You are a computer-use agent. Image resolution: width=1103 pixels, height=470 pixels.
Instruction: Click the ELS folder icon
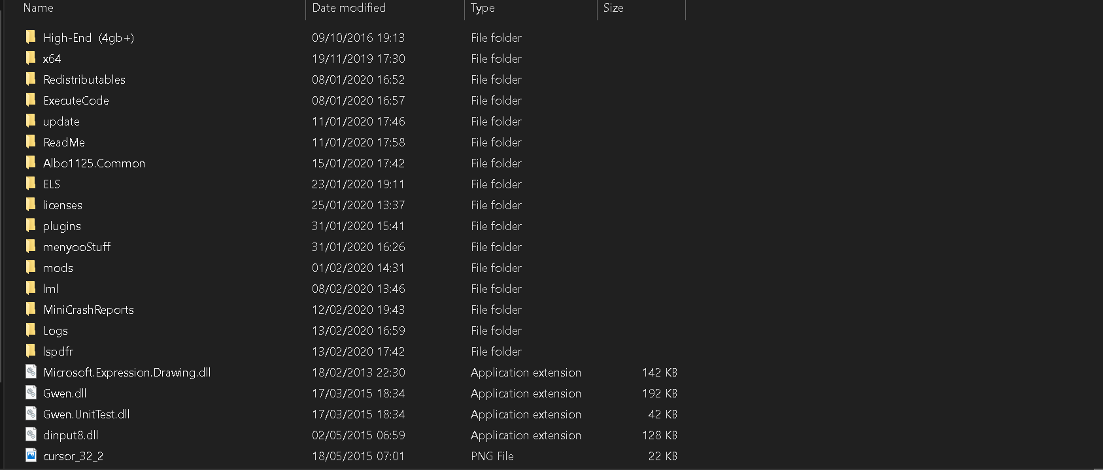tap(31, 183)
